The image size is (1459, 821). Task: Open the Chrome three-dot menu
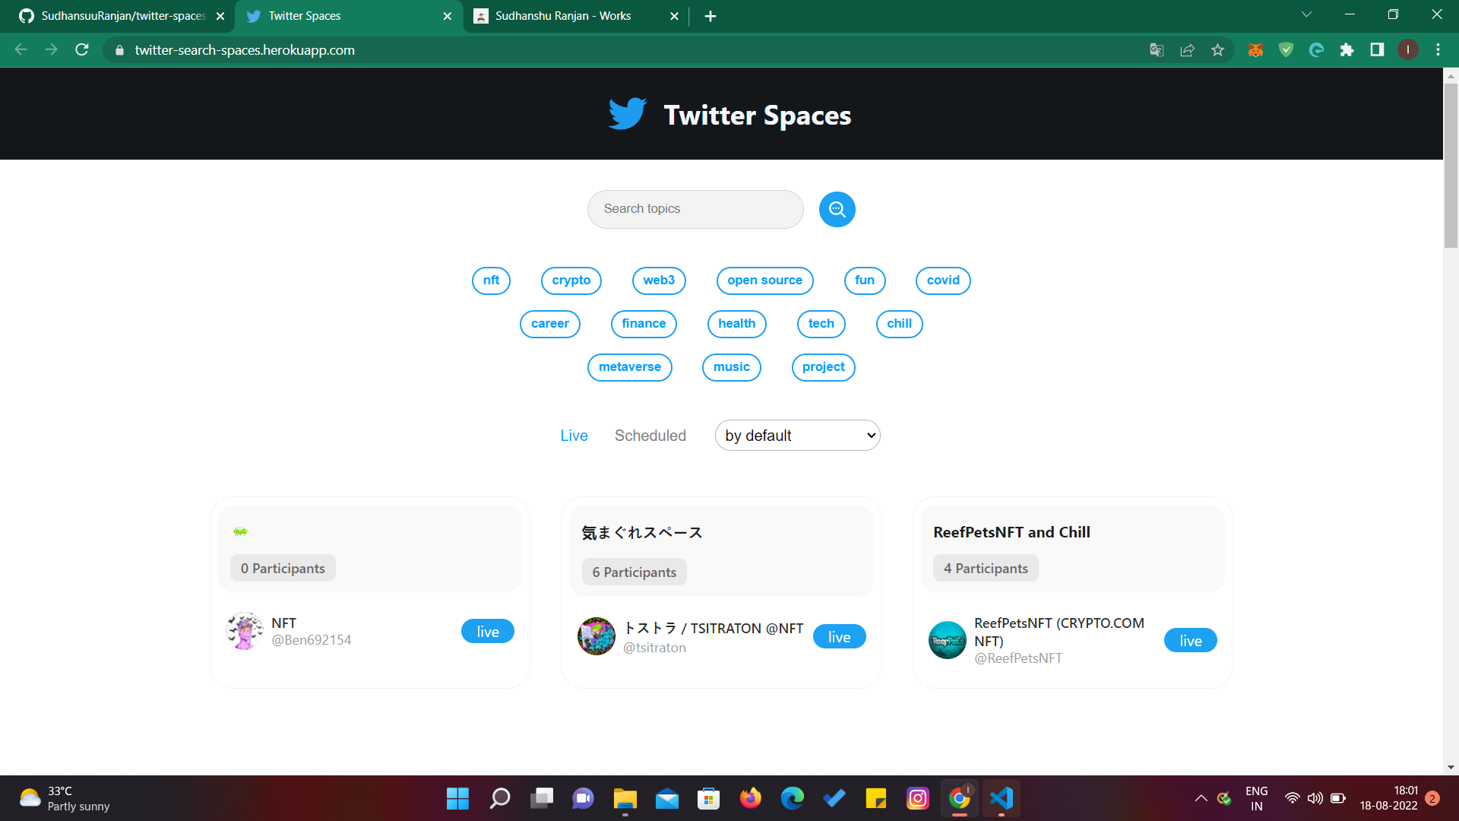click(x=1438, y=50)
